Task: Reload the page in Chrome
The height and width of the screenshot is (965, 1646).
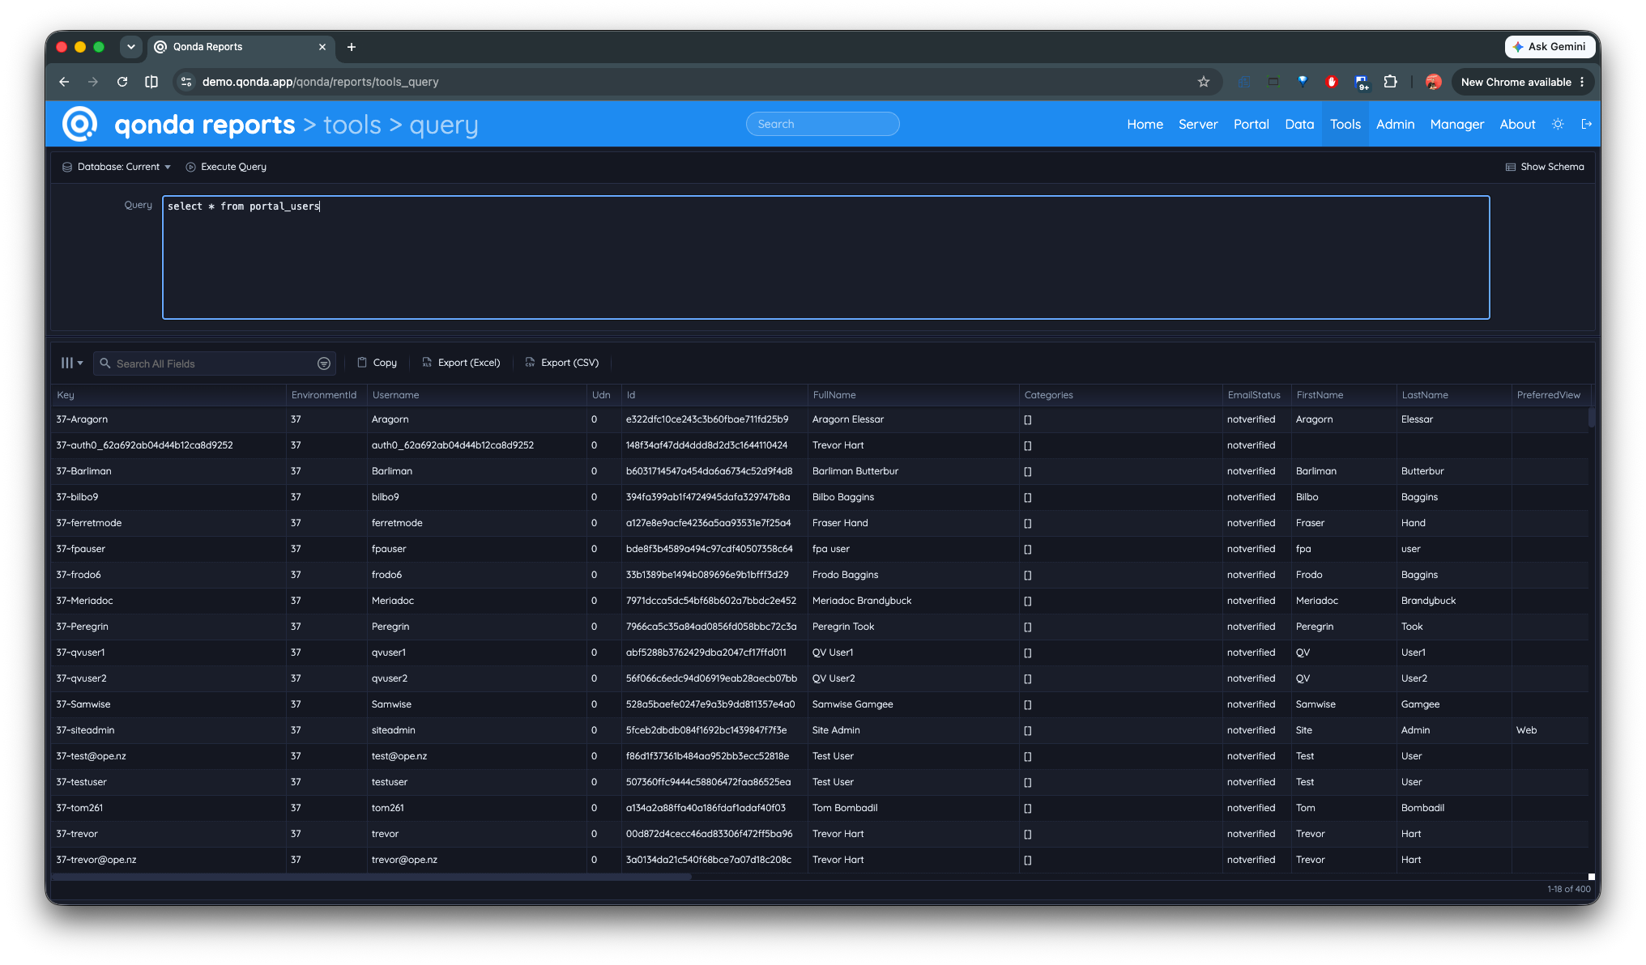Action: click(x=122, y=82)
